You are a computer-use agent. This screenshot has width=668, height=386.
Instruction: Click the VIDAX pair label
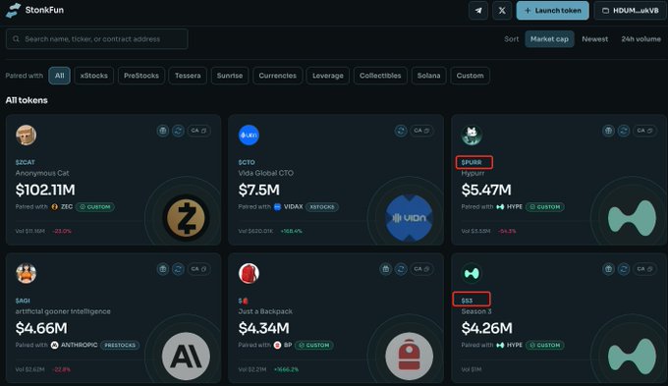(x=293, y=206)
